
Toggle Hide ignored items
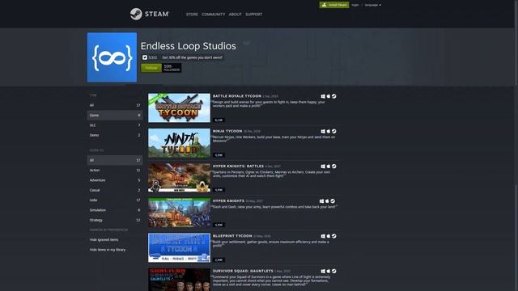coord(104,240)
